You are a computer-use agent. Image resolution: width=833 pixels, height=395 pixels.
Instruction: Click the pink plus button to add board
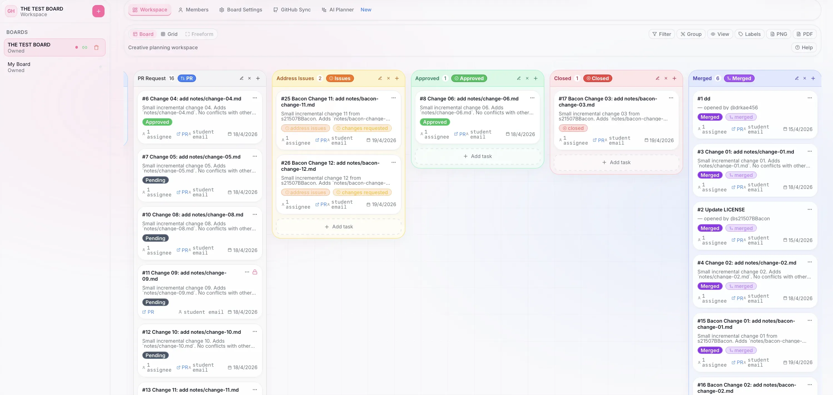(98, 11)
